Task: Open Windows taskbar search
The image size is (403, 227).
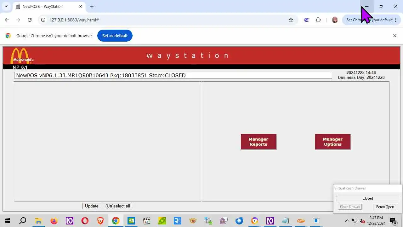Action: tap(23, 221)
